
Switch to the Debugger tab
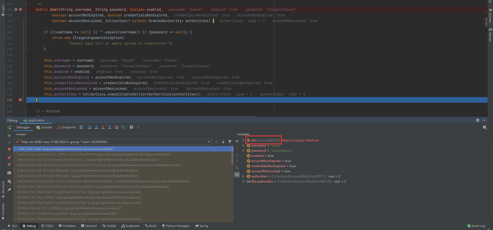(x=23, y=127)
